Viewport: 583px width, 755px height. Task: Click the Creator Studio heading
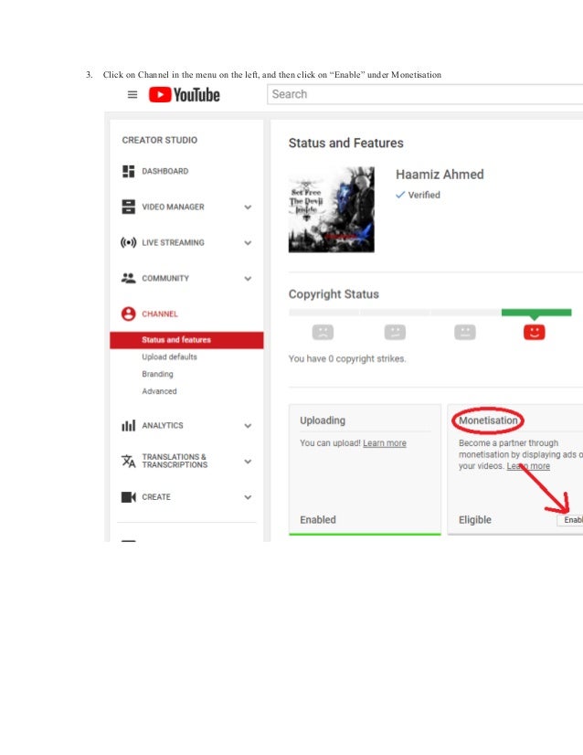[x=159, y=140]
